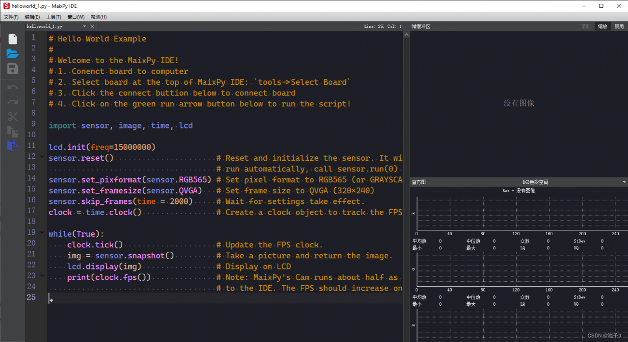Viewport: 628px width, 342px height.
Task: Click the '# Hello World Example' comment
Action: point(97,39)
